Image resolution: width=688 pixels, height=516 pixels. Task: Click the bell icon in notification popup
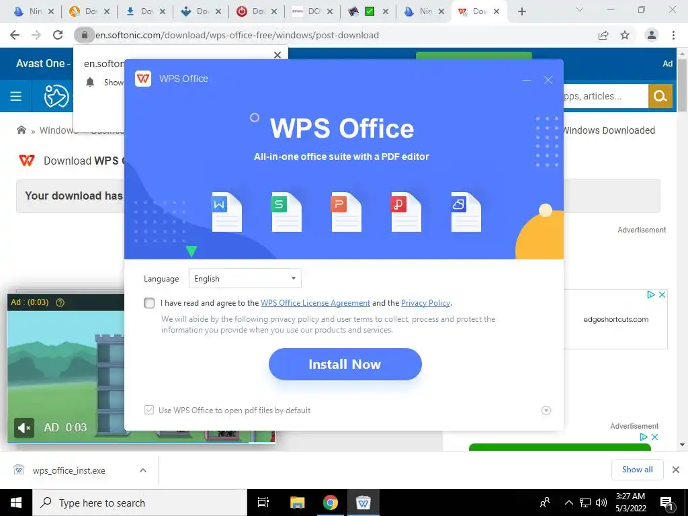90,82
